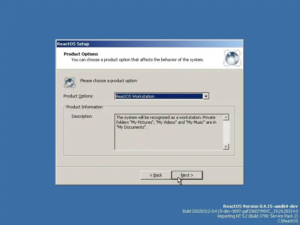300x225 pixels.
Task: Click the ReactOS logo icon in header
Action: 232,58
